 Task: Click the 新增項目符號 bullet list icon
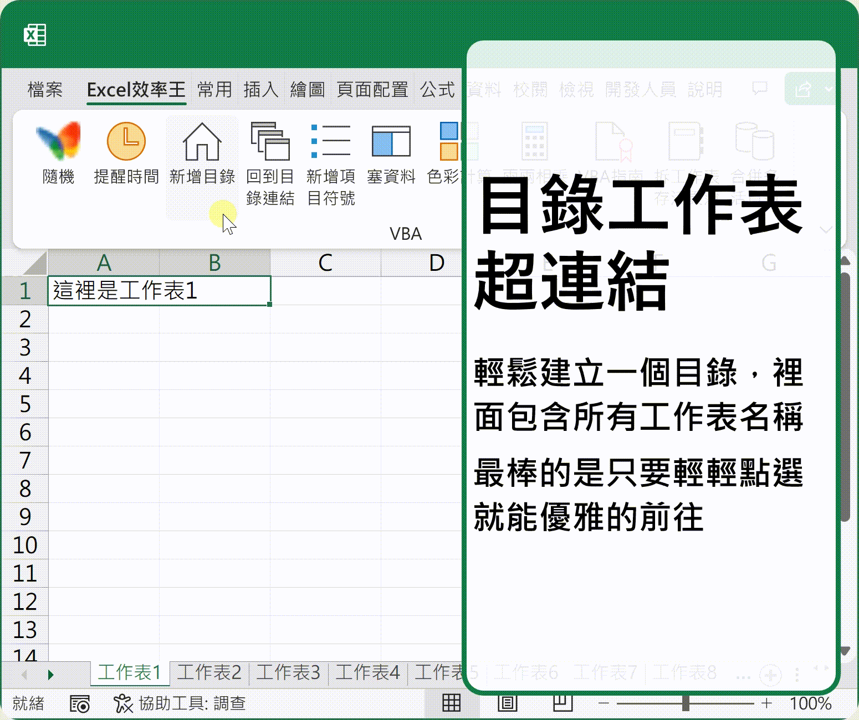click(331, 142)
